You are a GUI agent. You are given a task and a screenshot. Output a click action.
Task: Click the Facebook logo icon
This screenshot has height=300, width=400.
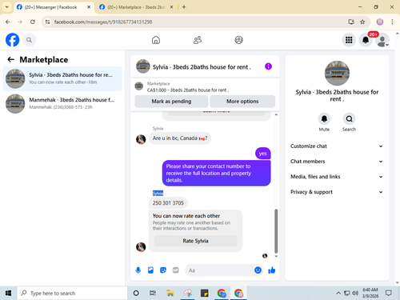click(12, 40)
